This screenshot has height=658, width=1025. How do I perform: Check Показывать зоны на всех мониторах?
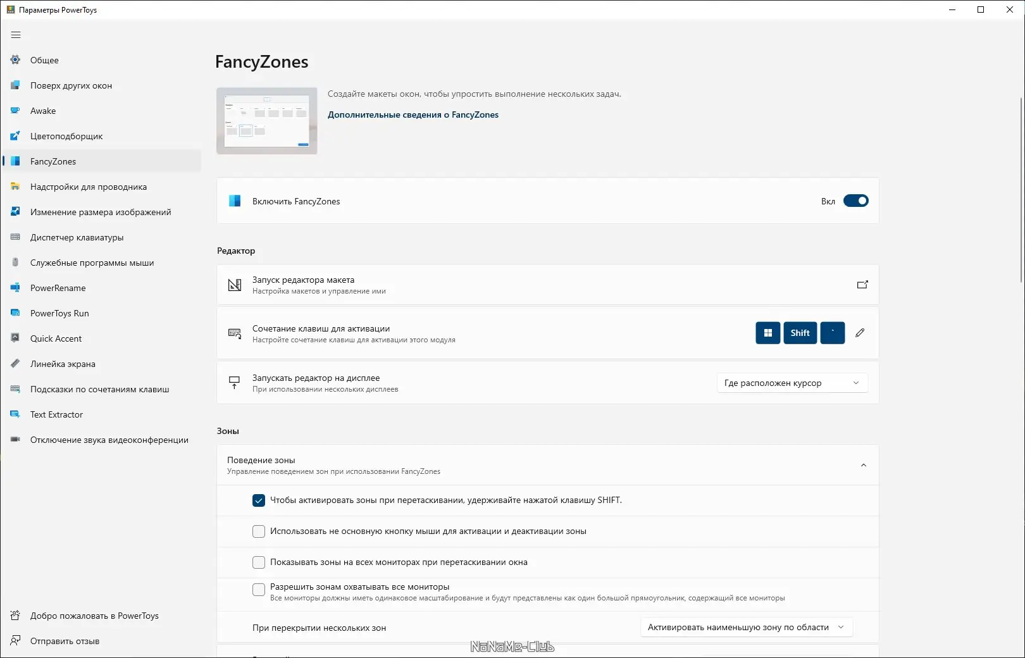pyautogui.click(x=259, y=562)
